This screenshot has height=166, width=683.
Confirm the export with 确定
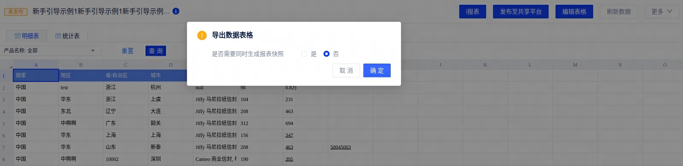coord(377,70)
